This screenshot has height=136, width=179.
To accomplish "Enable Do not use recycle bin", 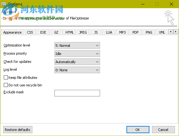I will click(6, 85).
